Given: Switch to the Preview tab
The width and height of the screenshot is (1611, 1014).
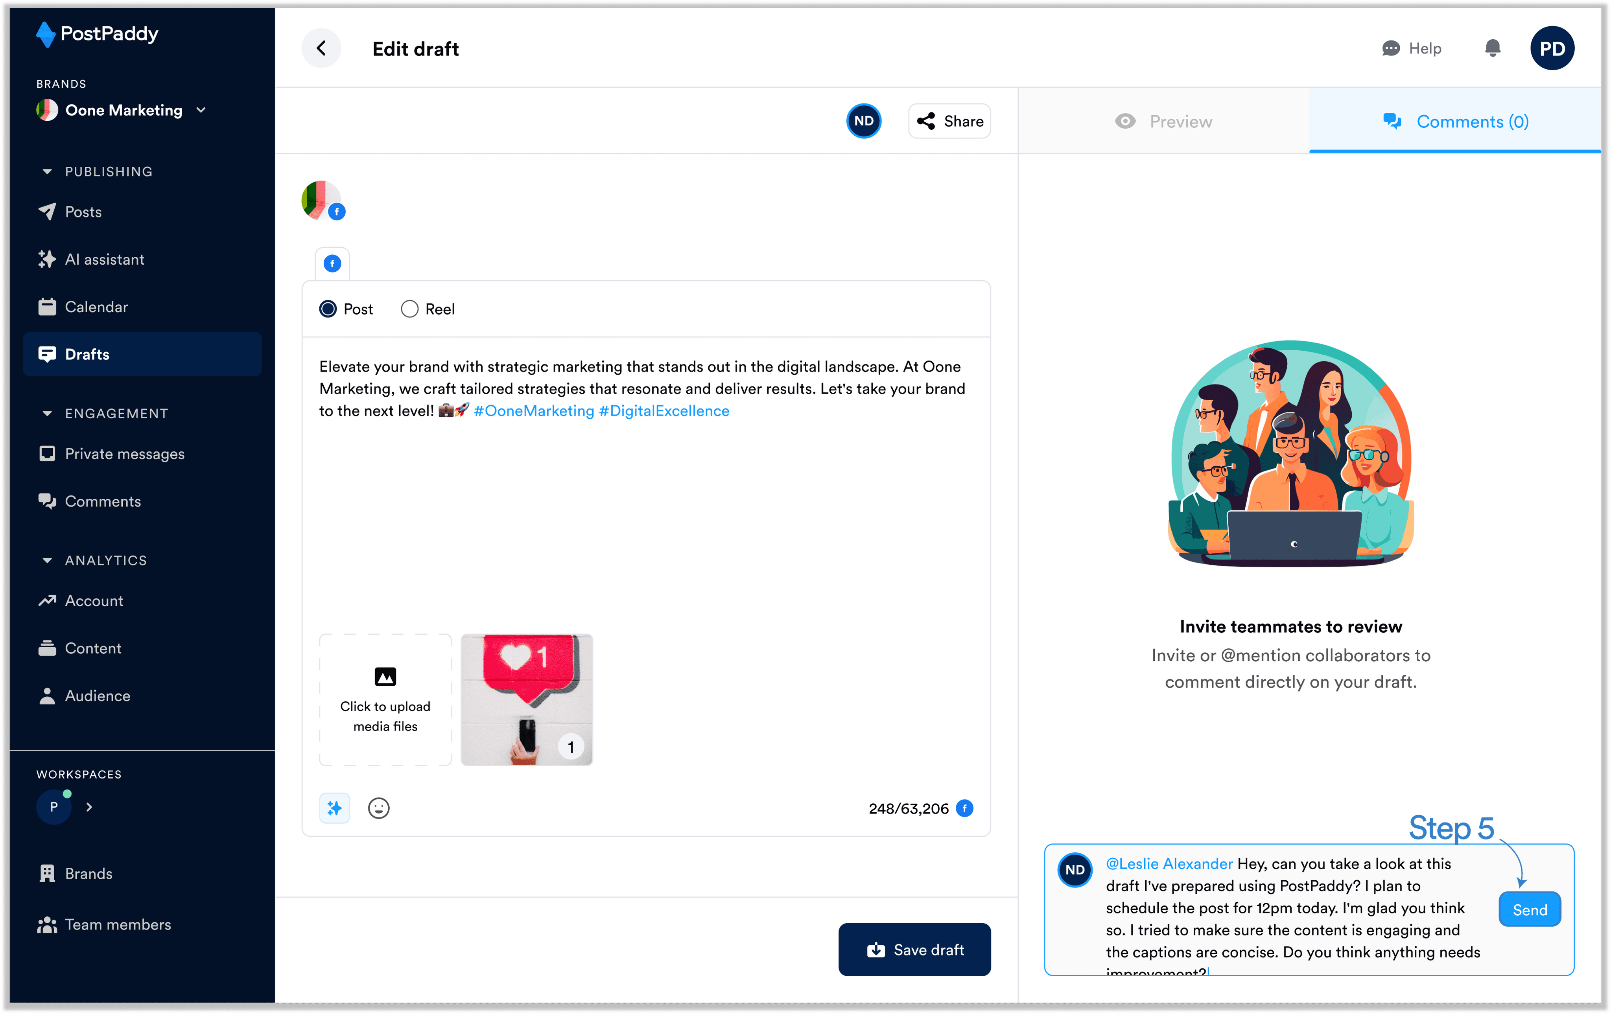Looking at the screenshot, I should (1164, 122).
